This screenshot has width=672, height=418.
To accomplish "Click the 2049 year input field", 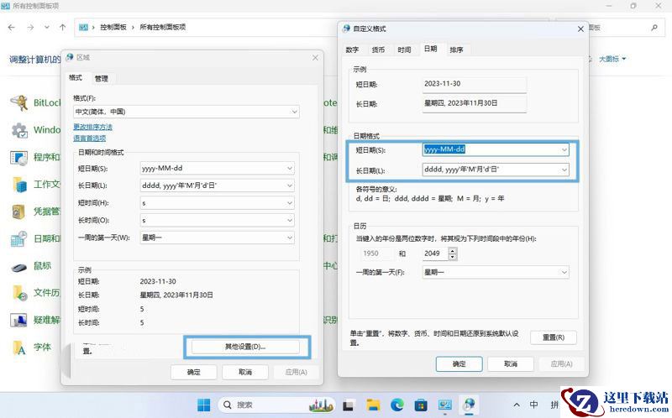I will 435,253.
